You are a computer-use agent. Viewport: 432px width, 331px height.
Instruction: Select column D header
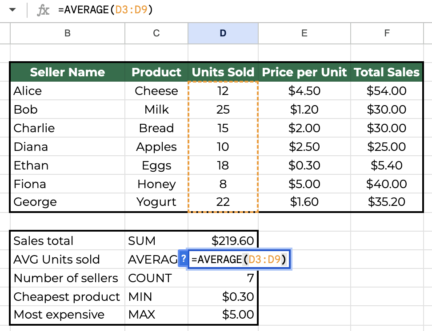(223, 33)
